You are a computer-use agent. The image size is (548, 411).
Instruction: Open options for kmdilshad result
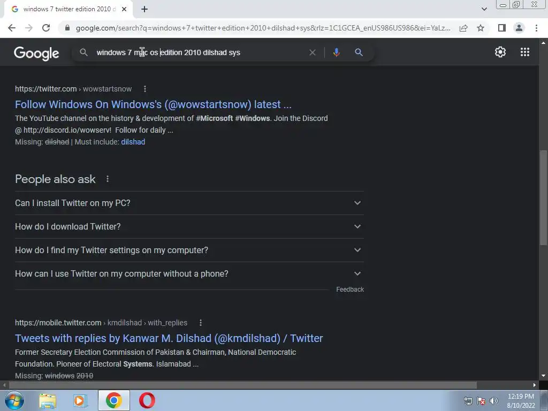200,323
